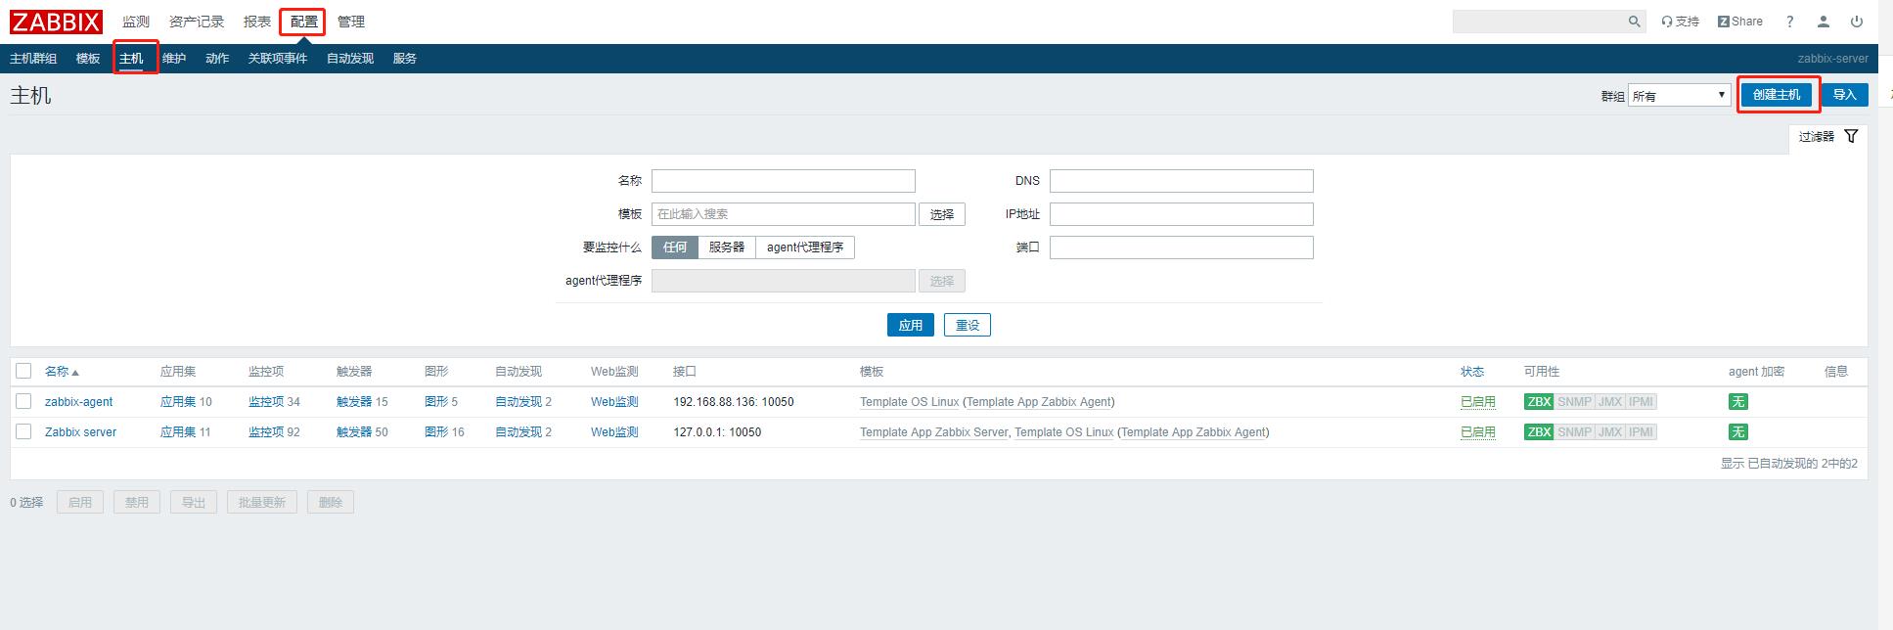Click encryption 无 badge for Zabbix server
This screenshot has height=630, width=1893.
pyautogui.click(x=1737, y=432)
